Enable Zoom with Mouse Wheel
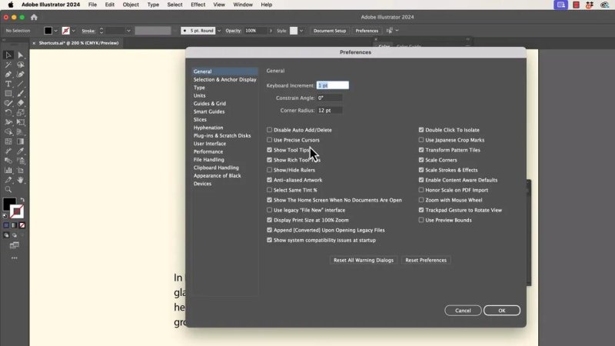 pos(421,200)
